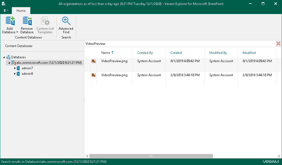The height and width of the screenshot is (165, 282).
Task: Click the Modified By cell of the 2/8/2018 row
Action: (x=221, y=75)
